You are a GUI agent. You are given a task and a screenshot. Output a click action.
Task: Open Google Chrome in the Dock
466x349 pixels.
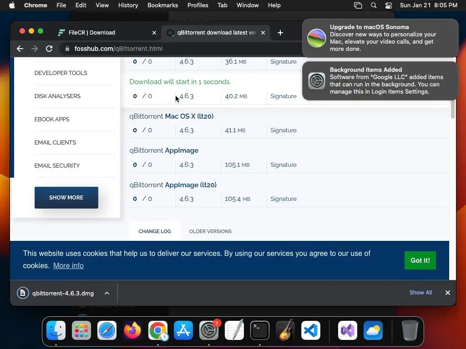[158, 330]
